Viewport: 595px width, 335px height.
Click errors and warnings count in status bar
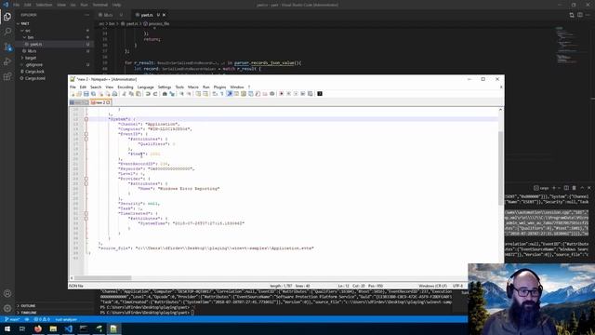tap(42, 319)
